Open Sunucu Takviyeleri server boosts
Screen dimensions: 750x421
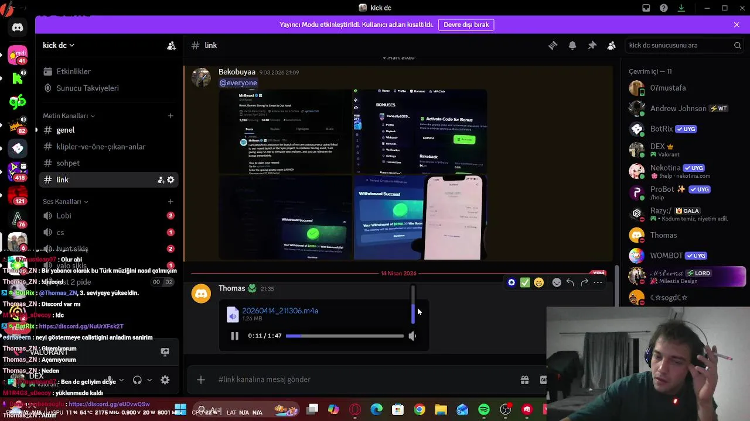109,88
